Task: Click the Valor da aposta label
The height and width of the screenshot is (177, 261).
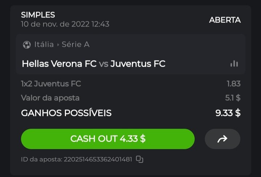Action: [50, 98]
